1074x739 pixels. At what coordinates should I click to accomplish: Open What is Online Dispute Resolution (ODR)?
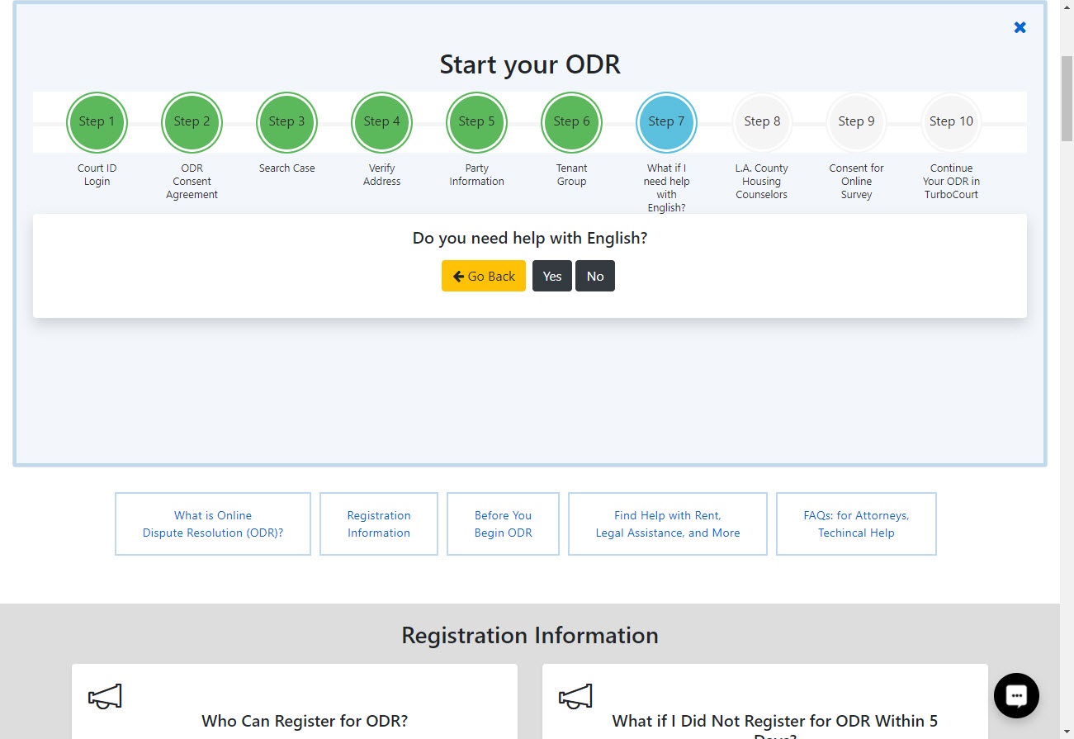212,523
